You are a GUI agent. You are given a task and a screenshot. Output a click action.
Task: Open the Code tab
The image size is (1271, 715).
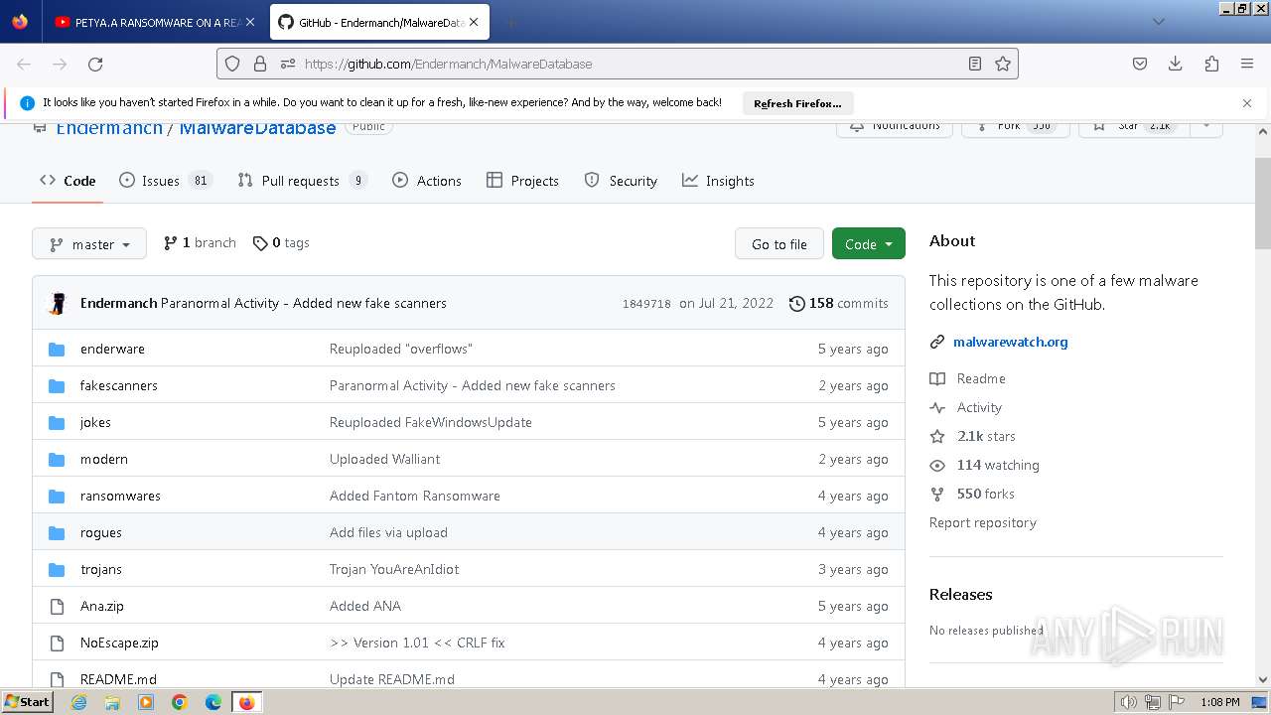(68, 181)
